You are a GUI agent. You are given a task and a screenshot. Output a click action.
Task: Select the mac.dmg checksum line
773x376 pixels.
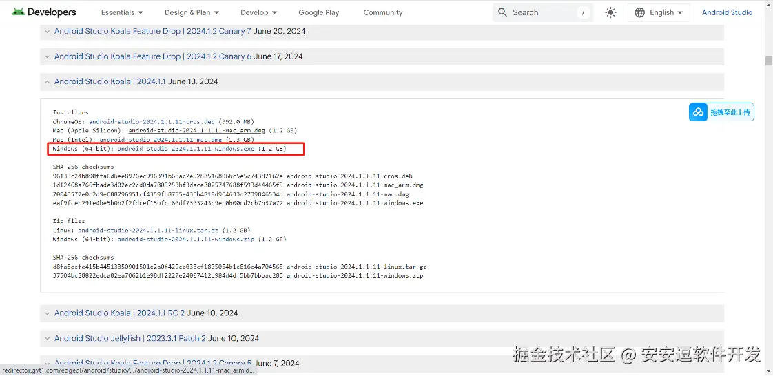(231, 194)
